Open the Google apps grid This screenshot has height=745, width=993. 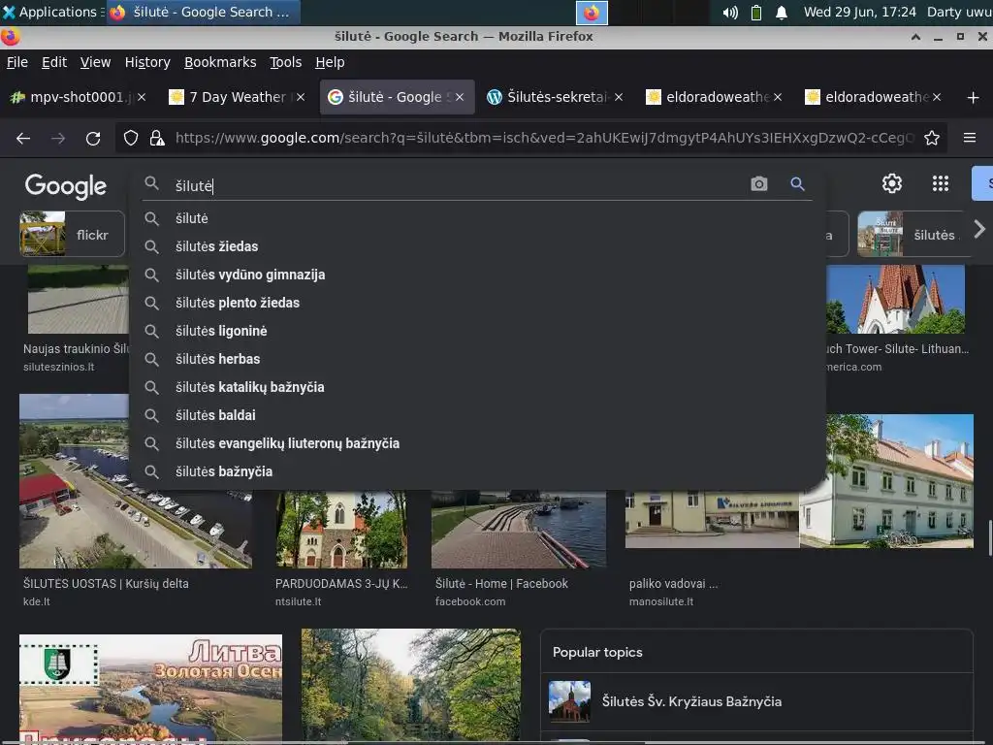tap(941, 183)
